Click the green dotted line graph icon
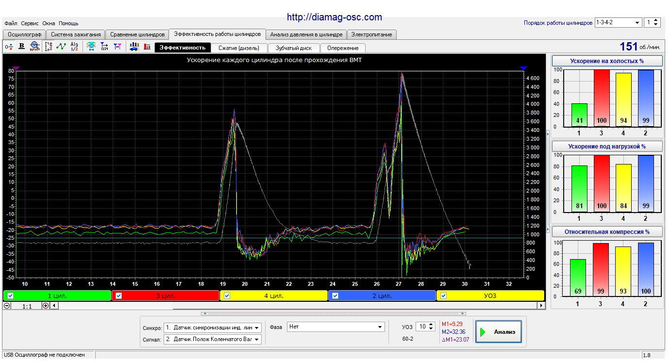The image size is (671, 361). pyautogui.click(x=61, y=47)
